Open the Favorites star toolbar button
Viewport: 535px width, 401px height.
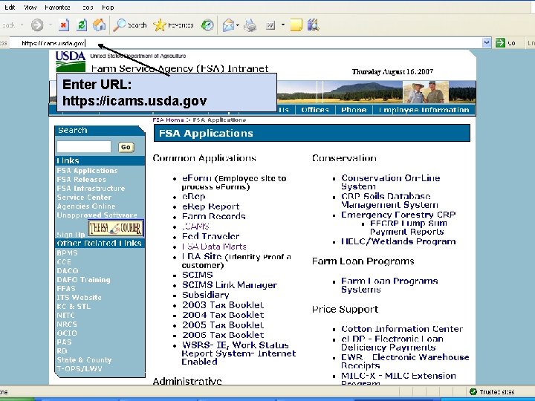point(173,25)
